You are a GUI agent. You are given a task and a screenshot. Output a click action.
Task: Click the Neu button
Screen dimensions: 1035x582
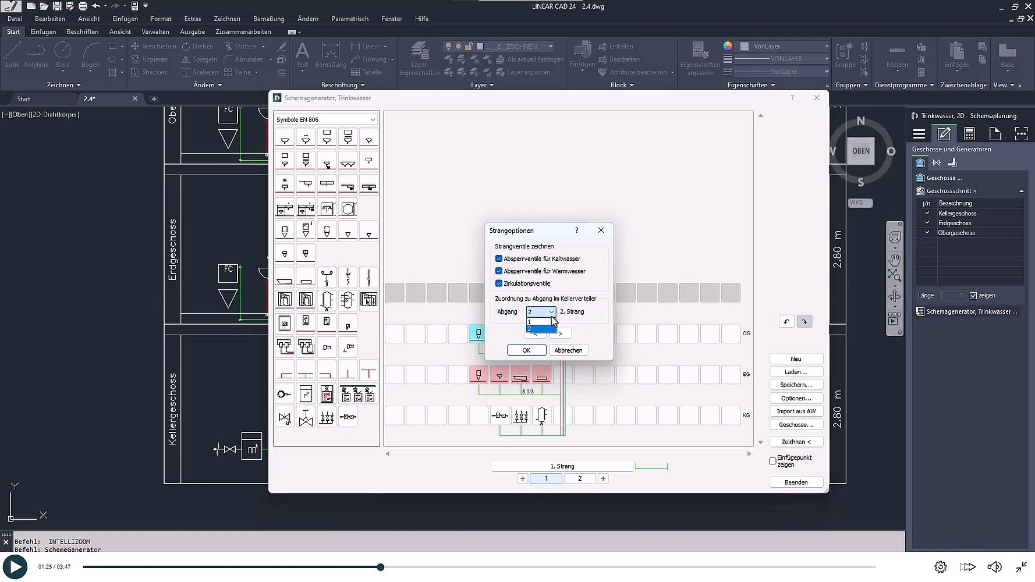(796, 359)
